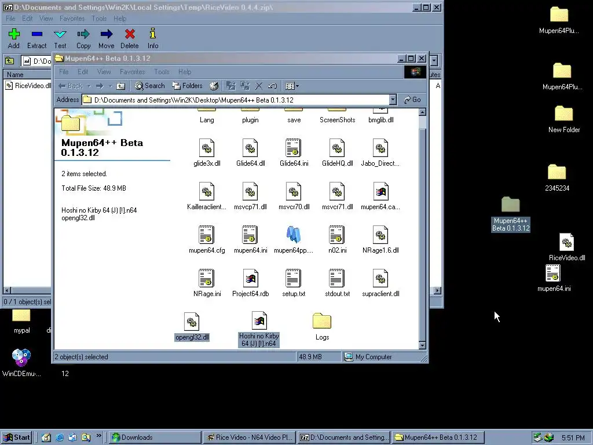
Task: Select the 2345234 desktop folder
Action: [x=557, y=178]
